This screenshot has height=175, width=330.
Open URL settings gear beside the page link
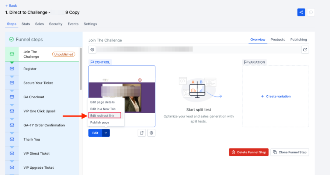tap(92, 50)
